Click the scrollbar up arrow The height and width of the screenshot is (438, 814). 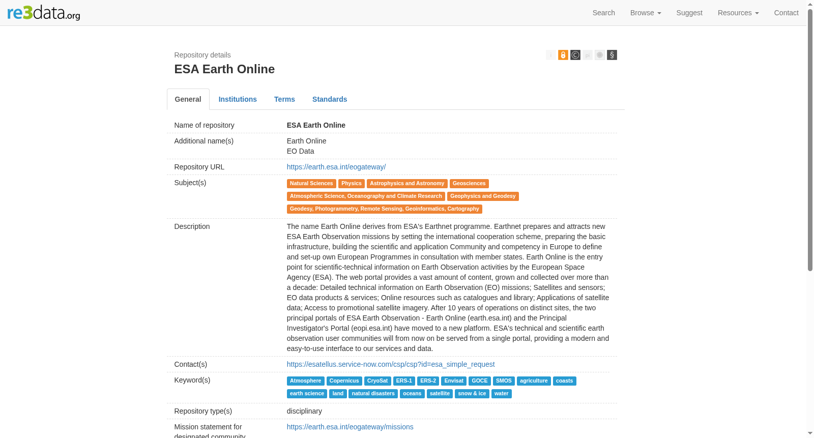coord(810,4)
